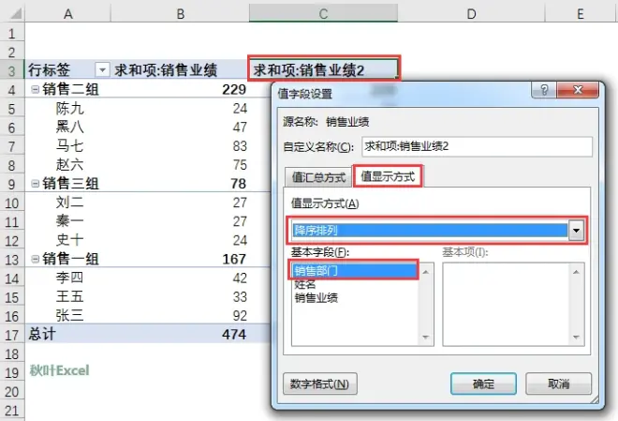Image resolution: width=618 pixels, height=421 pixels.
Task: Select column D header
Action: tap(471, 14)
